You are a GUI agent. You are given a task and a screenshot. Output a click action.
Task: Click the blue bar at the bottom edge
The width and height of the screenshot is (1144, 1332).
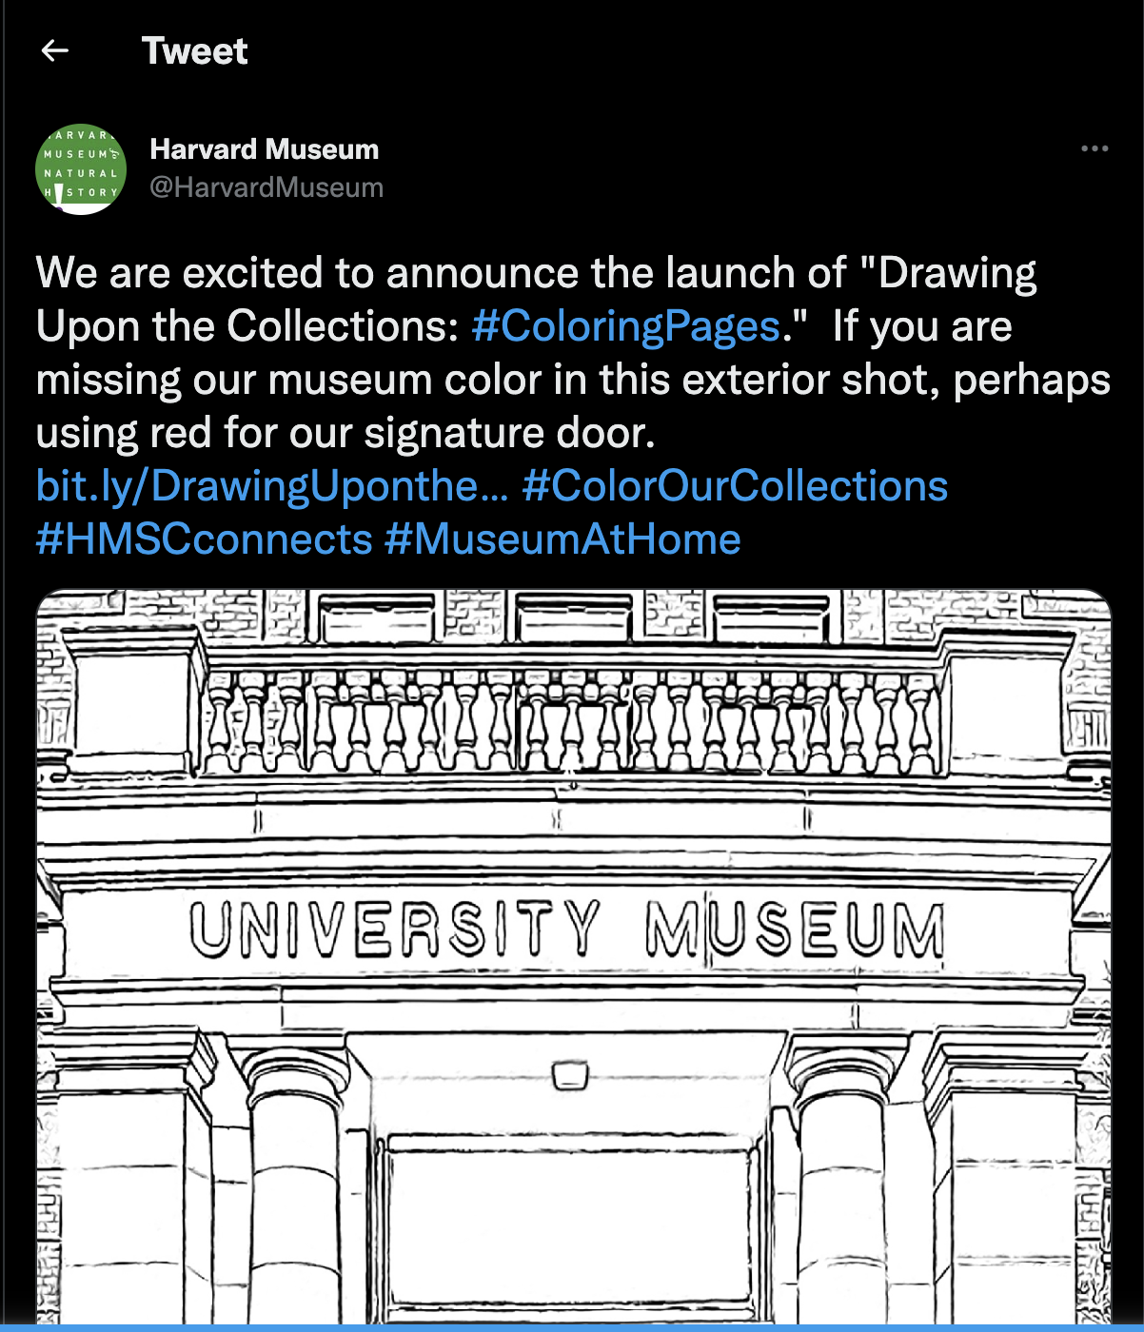pos(571,1327)
